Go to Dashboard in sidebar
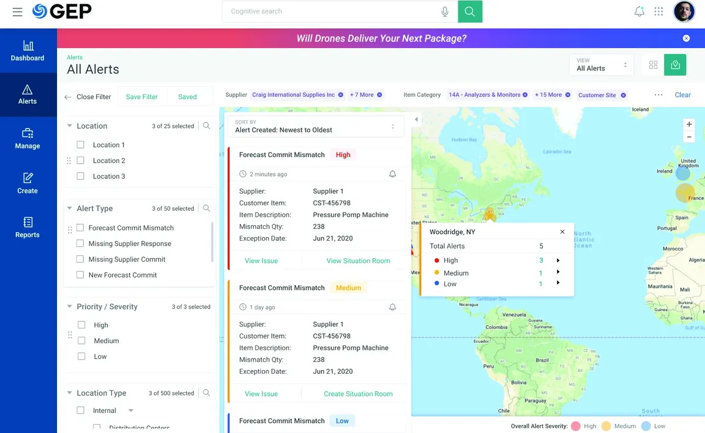 [x=28, y=51]
